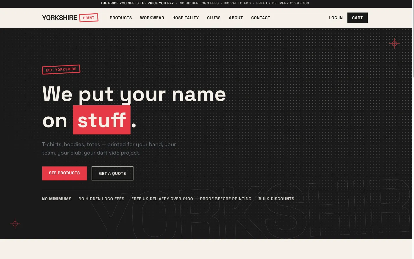Click the Log In link
Viewport: 414px width, 259px height.
click(336, 18)
